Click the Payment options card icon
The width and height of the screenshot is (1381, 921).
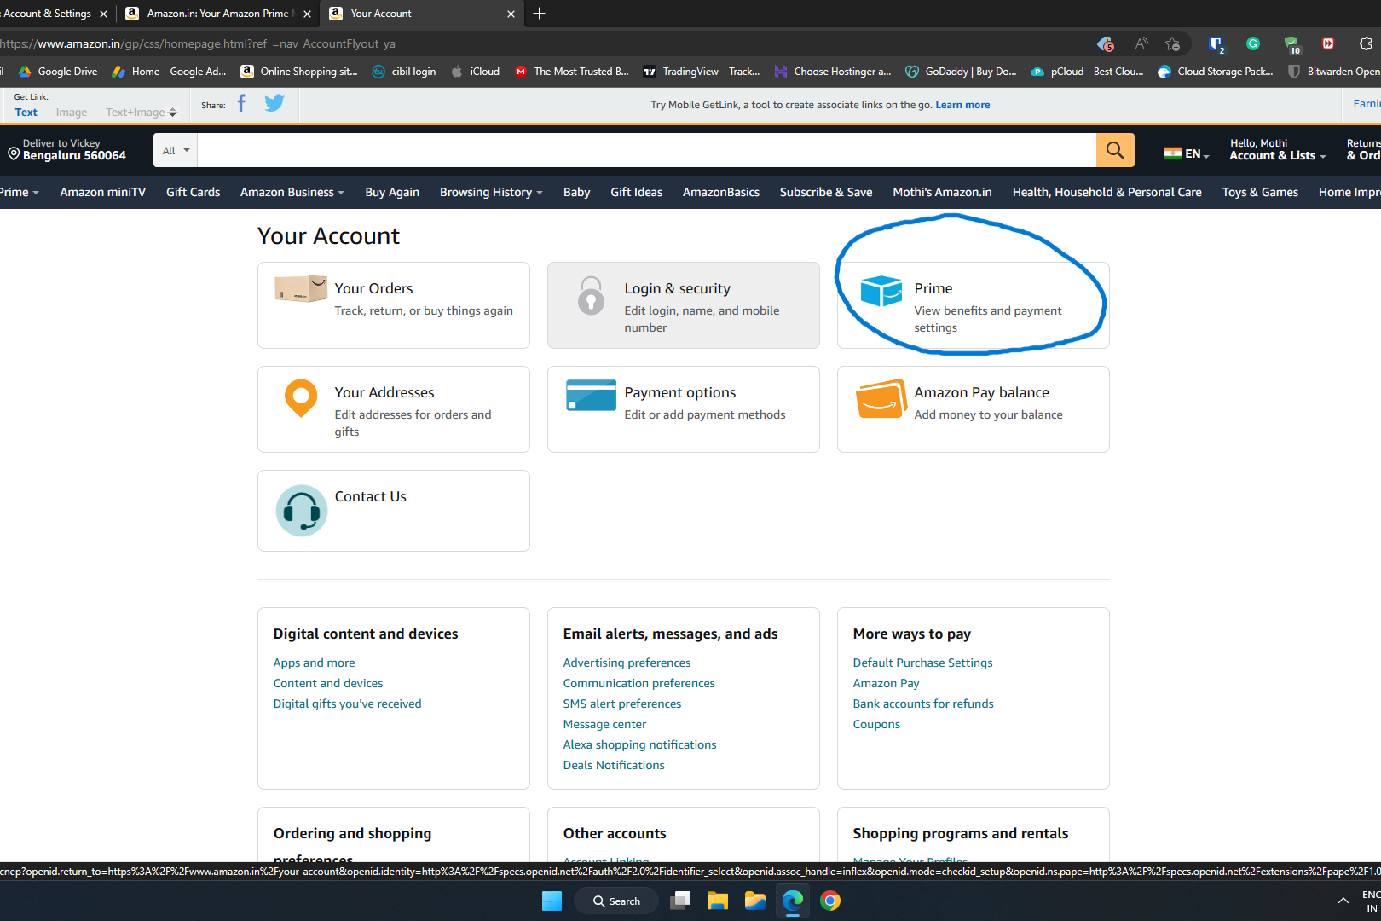point(591,396)
